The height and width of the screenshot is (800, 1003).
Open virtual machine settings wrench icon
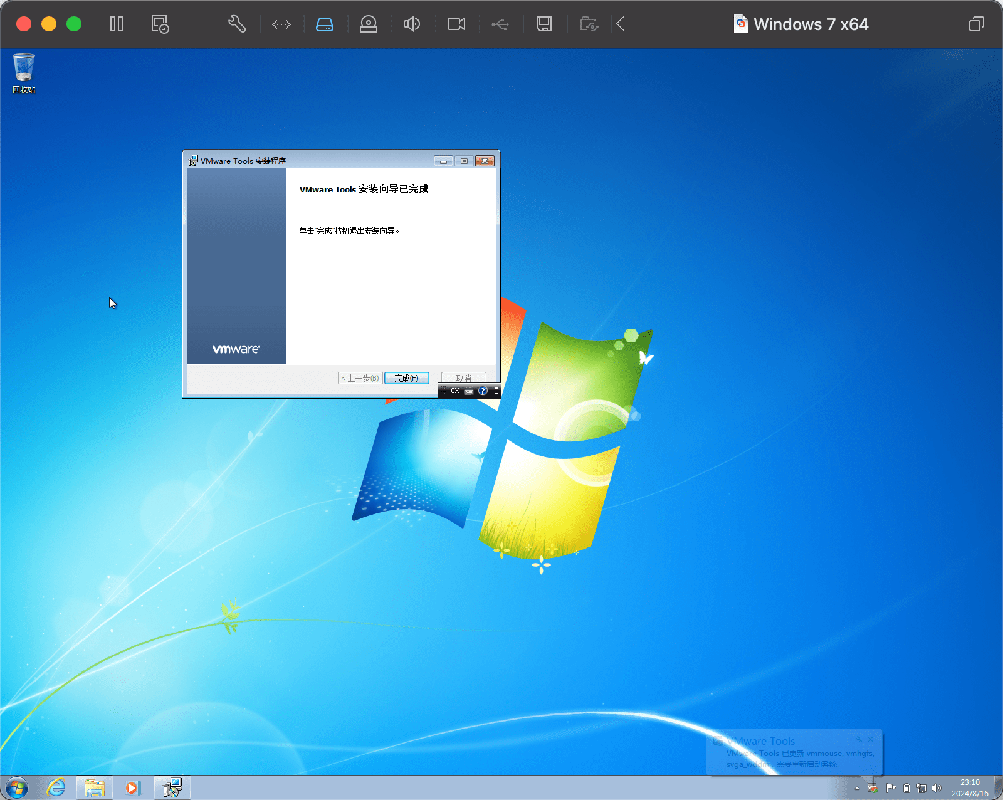coord(236,24)
